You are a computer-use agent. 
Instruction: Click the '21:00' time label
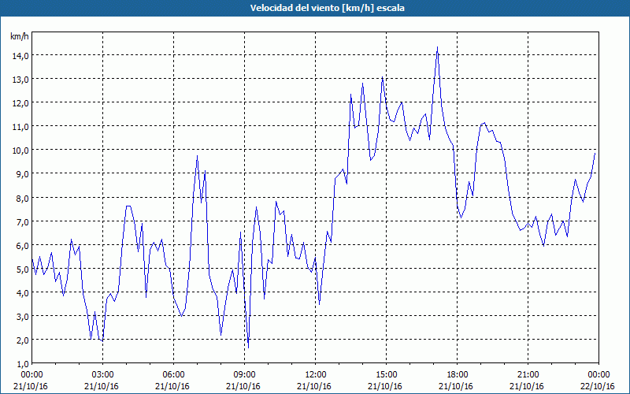pyautogui.click(x=528, y=375)
